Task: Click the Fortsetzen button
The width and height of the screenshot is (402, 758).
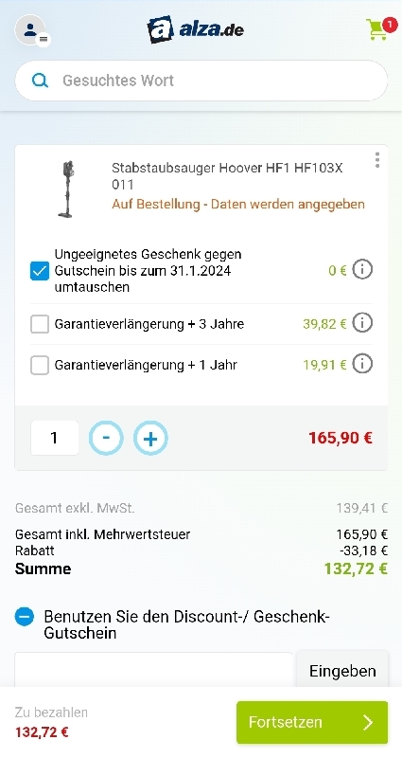Action: pos(312,722)
